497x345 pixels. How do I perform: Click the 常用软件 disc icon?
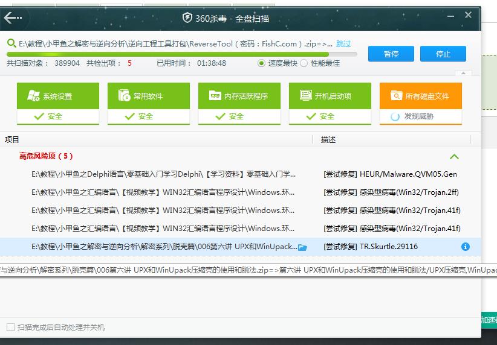(x=125, y=95)
